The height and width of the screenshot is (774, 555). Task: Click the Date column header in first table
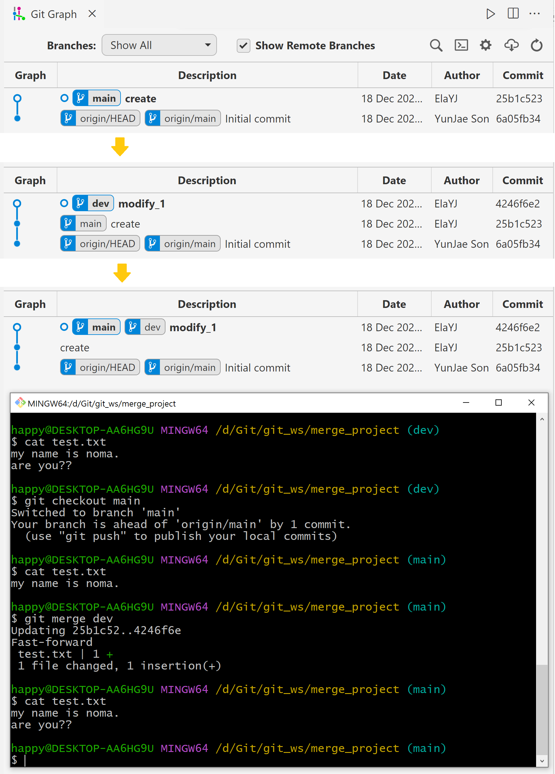tap(394, 75)
